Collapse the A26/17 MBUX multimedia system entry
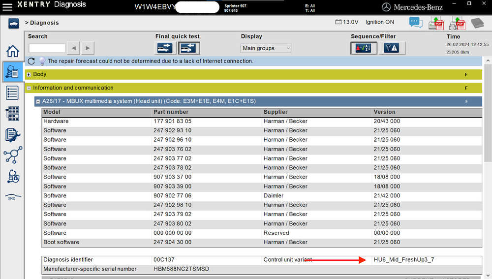Viewport: 492px width, 279px height. pos(38,101)
